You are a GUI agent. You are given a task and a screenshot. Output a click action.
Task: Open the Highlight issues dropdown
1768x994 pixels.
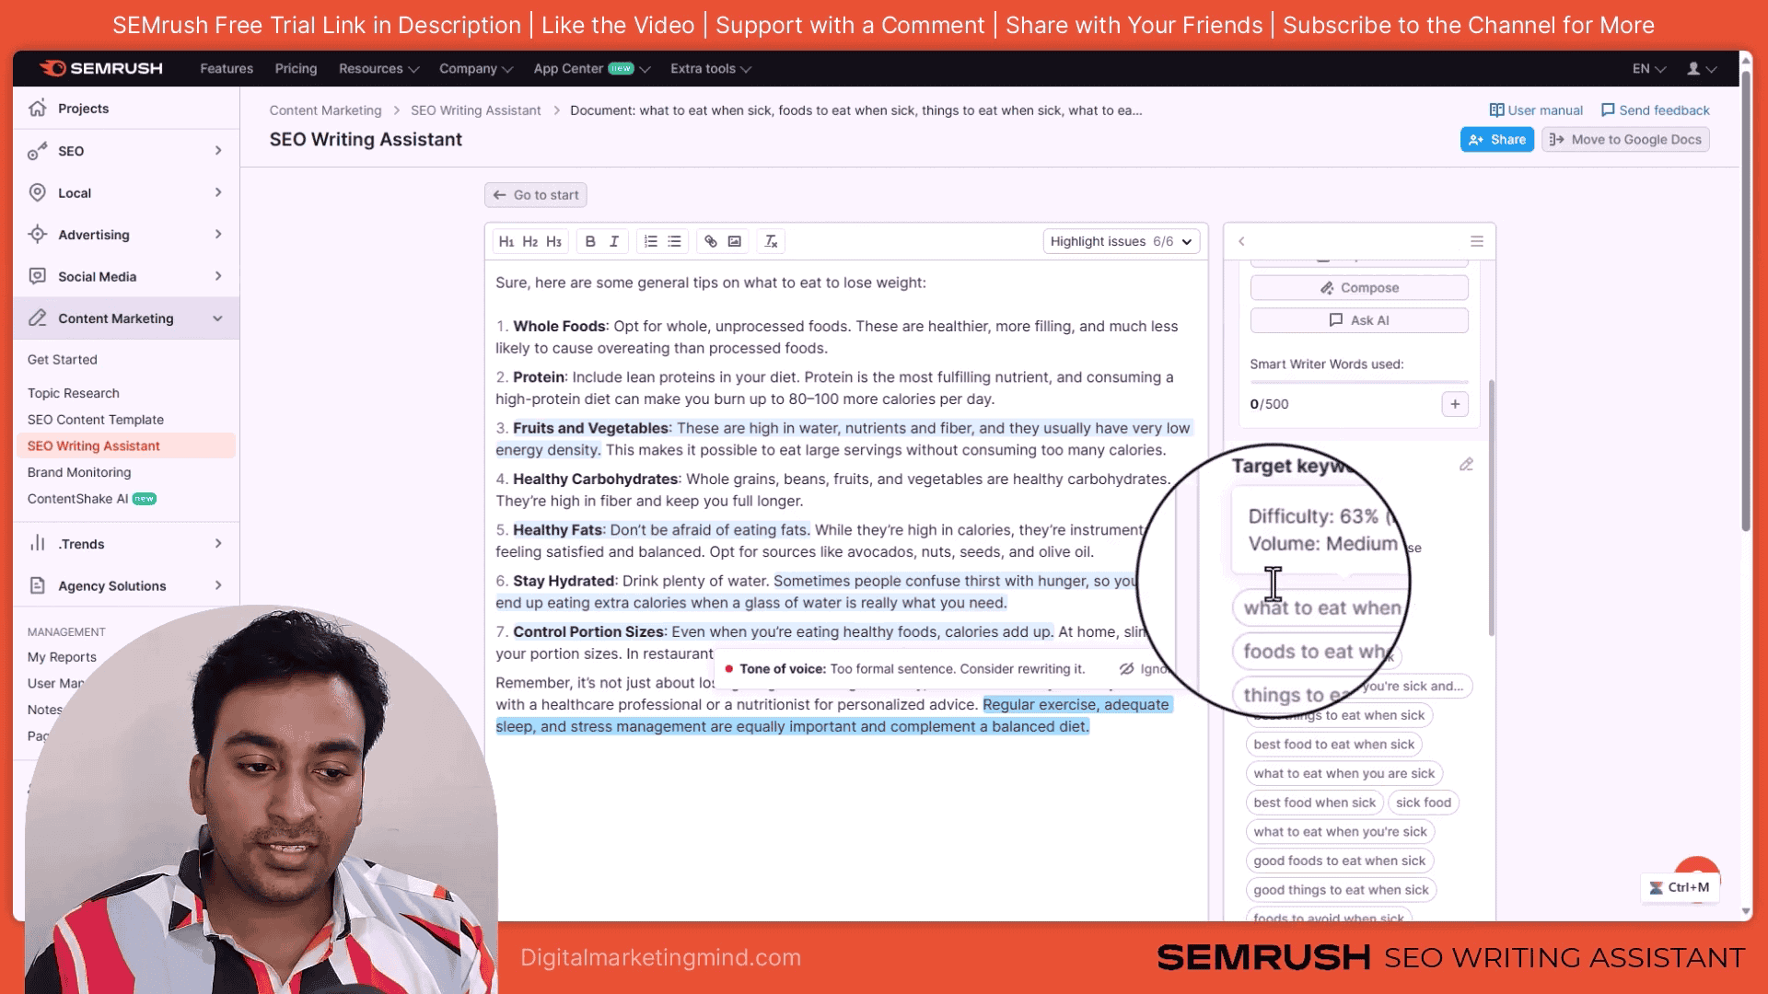[1121, 241]
